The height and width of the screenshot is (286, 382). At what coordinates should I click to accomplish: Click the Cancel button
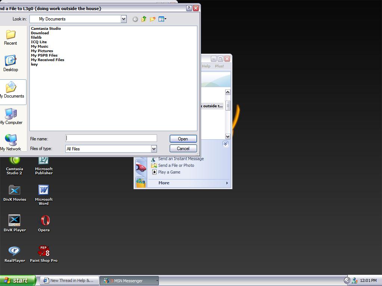tap(183, 148)
